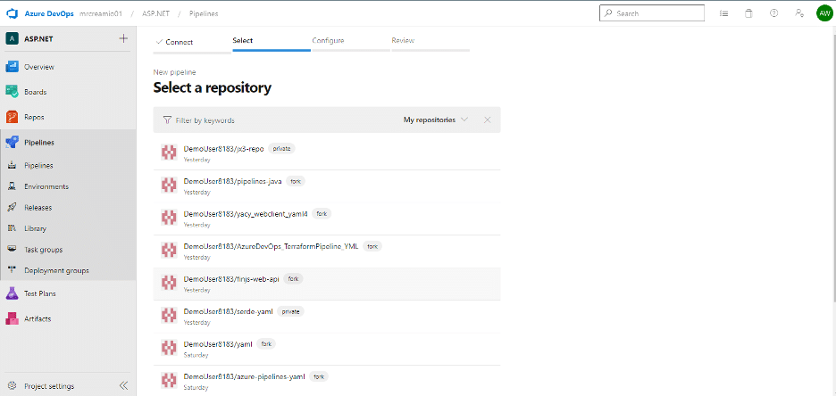Screen dimensions: 836x396
Task: Select the DemoUser8183/yacy_webclient_yaml4 repository
Action: coord(327,219)
